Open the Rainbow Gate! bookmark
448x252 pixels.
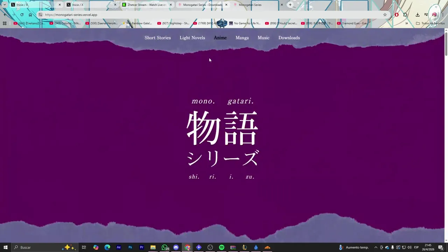pos(137,23)
